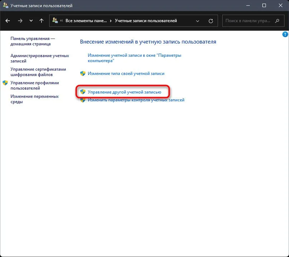Click the Control Panel search field
The height and width of the screenshot is (257, 289).
pyautogui.click(x=253, y=21)
